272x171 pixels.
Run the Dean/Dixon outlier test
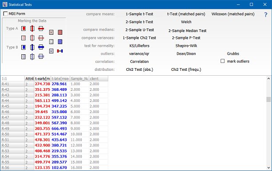[x=186, y=54]
